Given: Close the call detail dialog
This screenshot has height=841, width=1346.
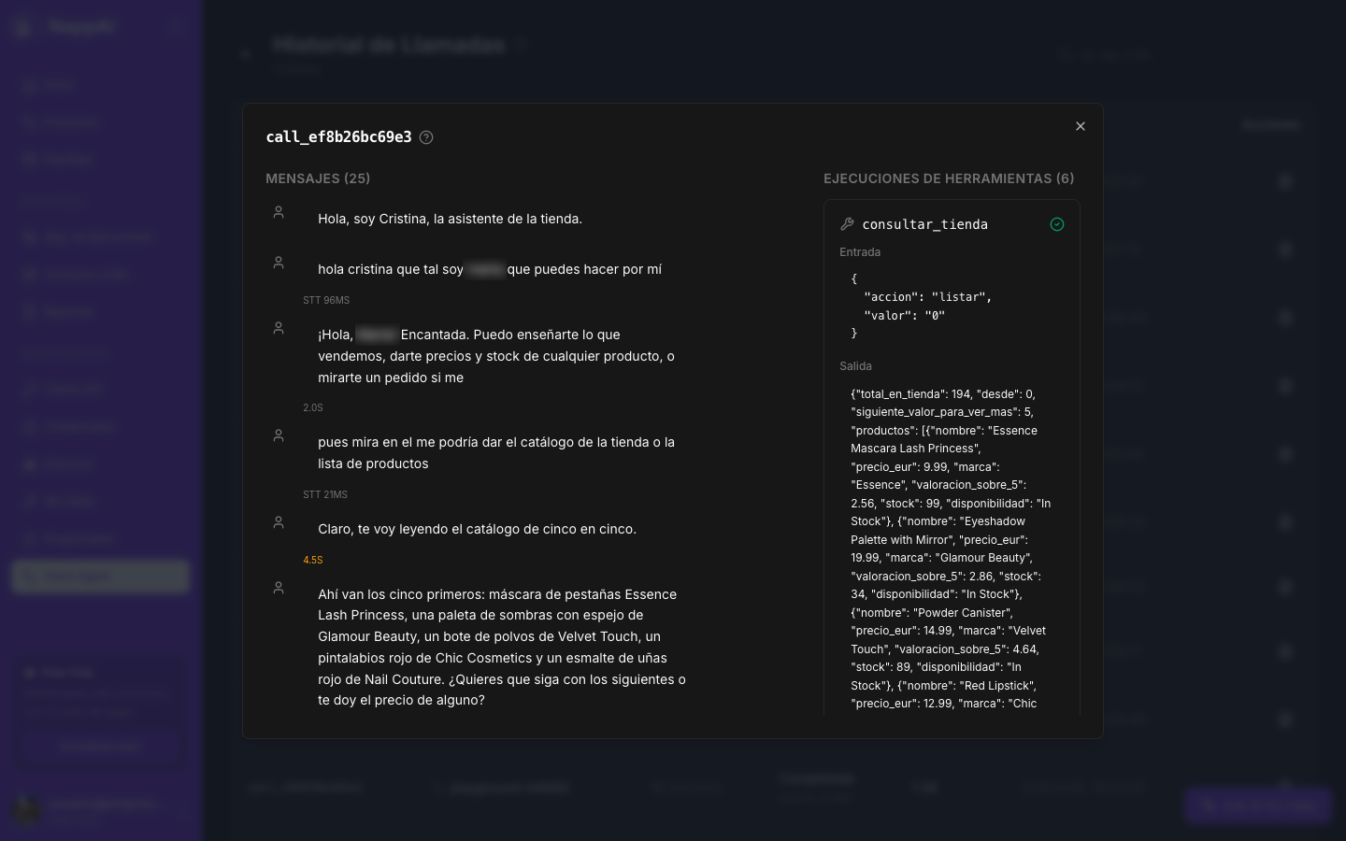Looking at the screenshot, I should click(x=1081, y=126).
